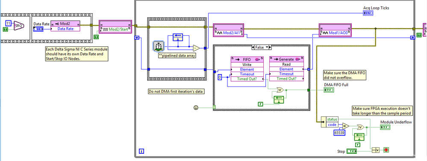Select the right shift register on the loop
Viewport: 427px width, 161px height.
(x=412, y=37)
